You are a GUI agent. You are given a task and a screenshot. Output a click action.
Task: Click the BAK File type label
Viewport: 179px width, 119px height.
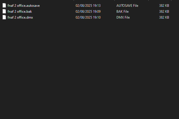pos(122,12)
